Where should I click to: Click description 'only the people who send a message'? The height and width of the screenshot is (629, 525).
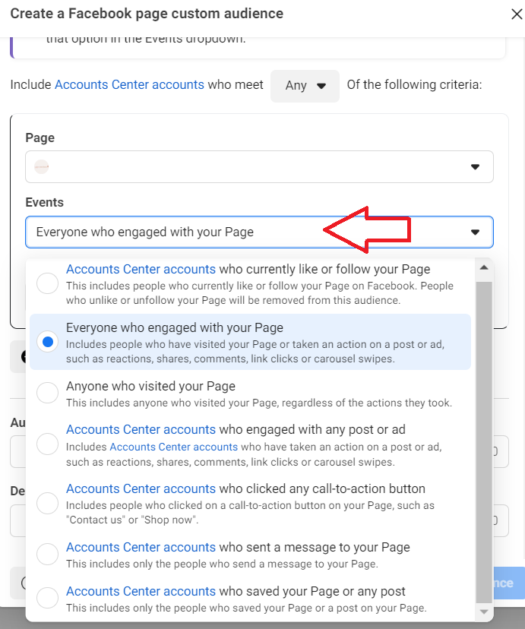222,564
